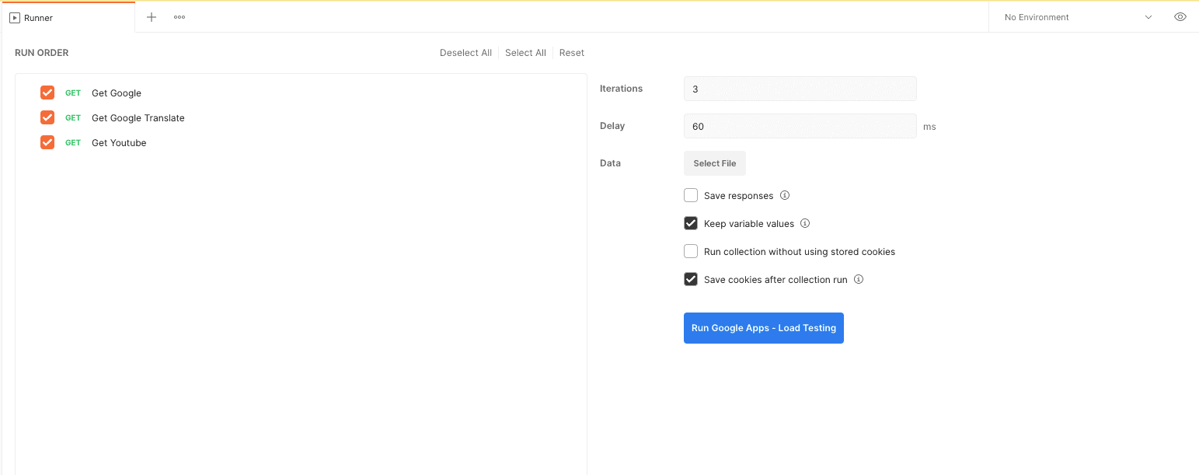
Task: Click the Runner play icon in tab
Action: (x=15, y=18)
